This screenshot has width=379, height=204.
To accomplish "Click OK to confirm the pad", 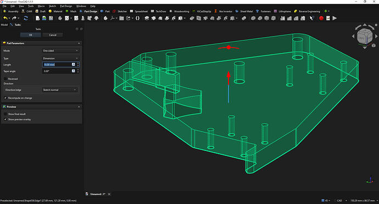I will pyautogui.click(x=30, y=35).
